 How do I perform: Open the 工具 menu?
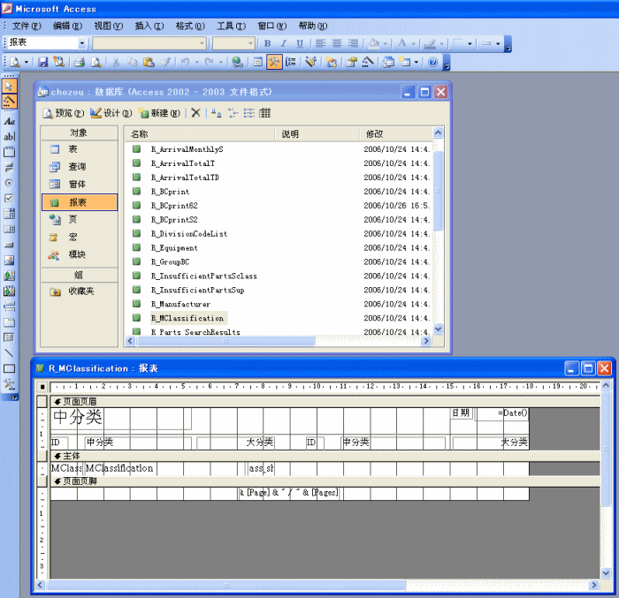coord(231,26)
